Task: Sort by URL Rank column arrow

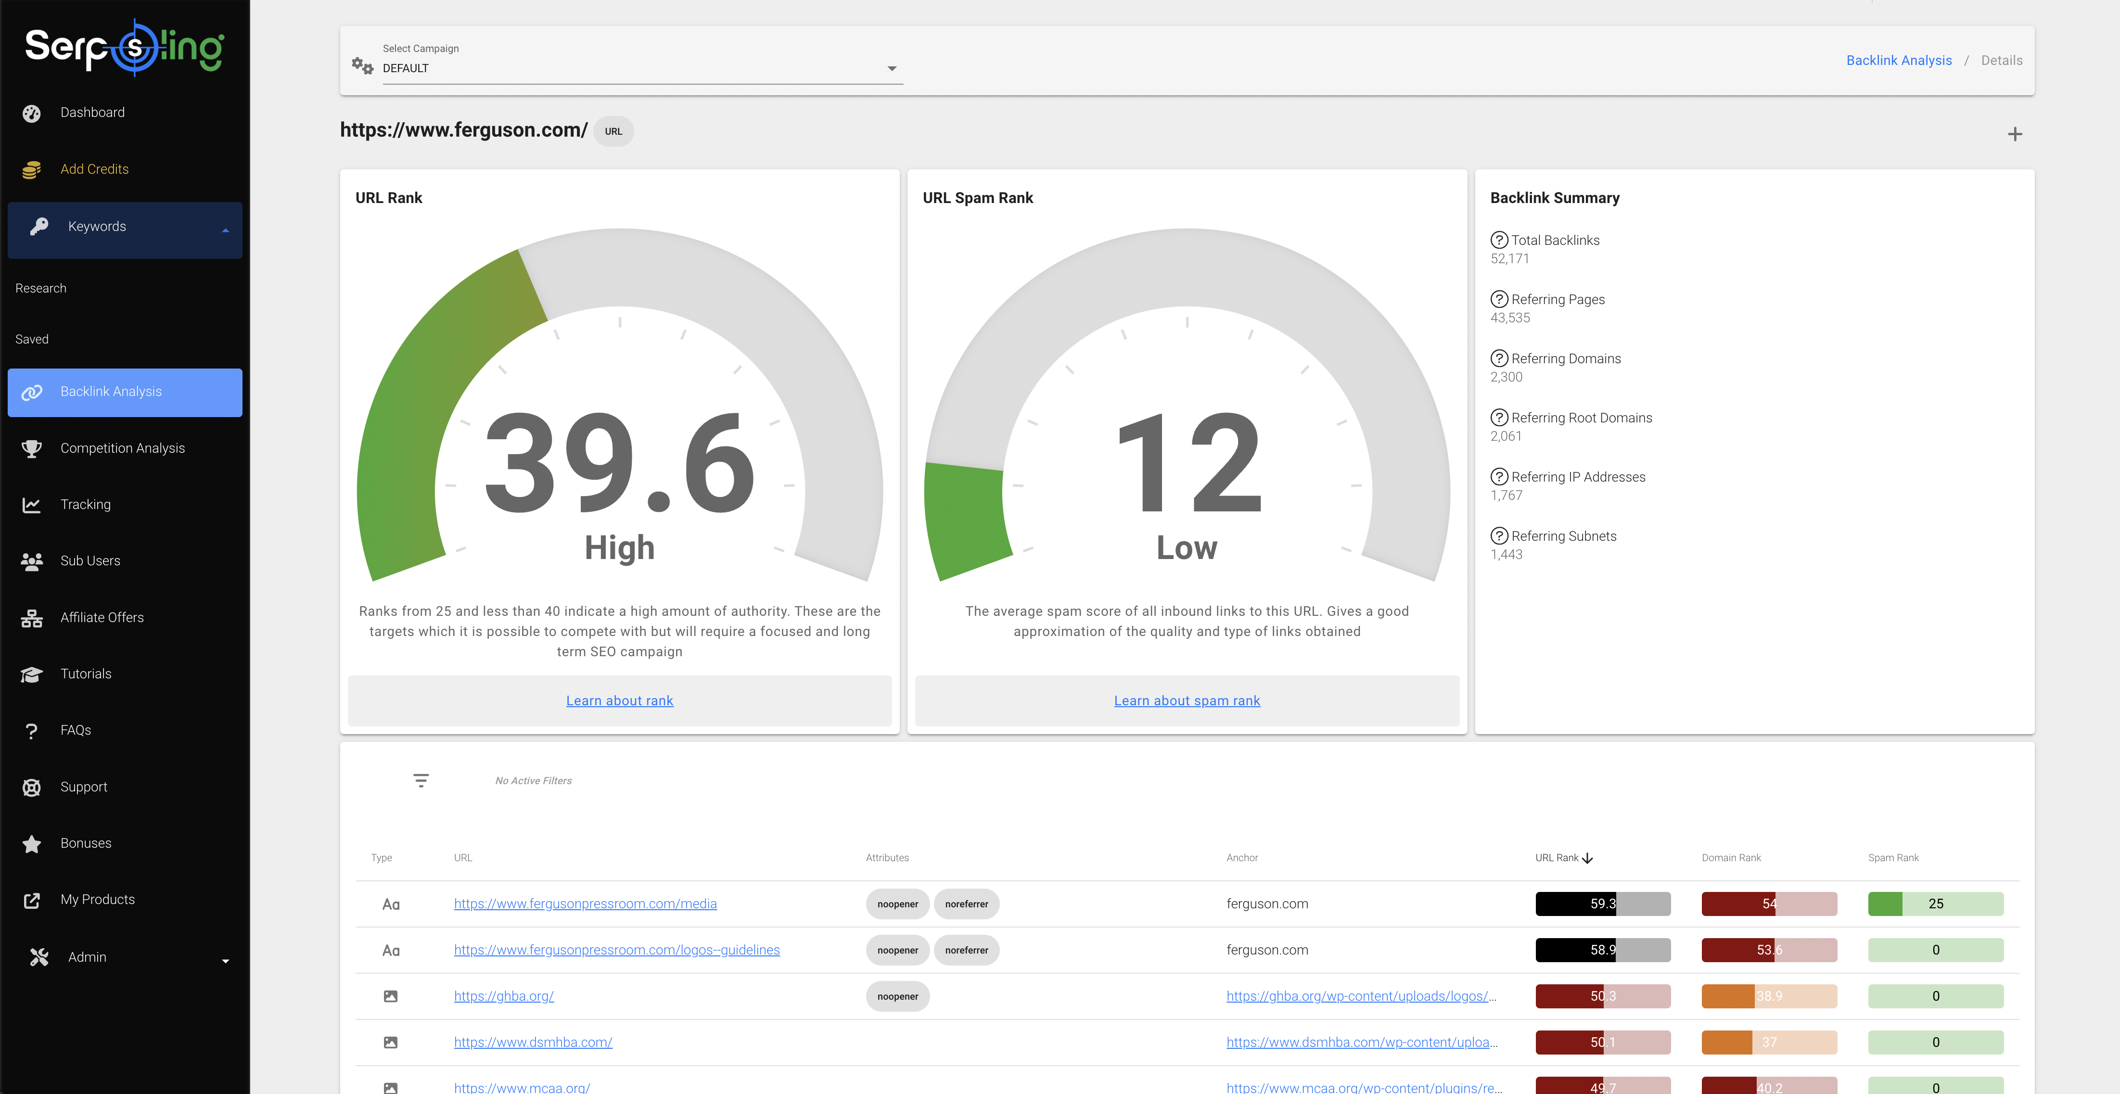Action: [x=1587, y=858]
